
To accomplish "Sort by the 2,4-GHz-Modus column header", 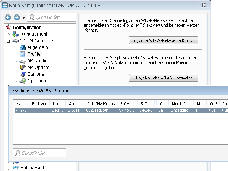I will coord(100,104).
